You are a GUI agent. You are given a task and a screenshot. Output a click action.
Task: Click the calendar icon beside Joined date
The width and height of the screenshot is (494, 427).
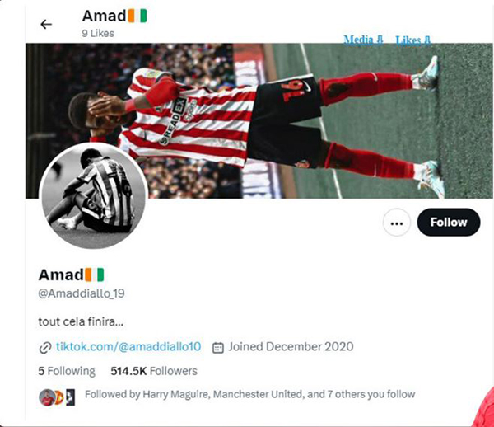click(x=218, y=348)
